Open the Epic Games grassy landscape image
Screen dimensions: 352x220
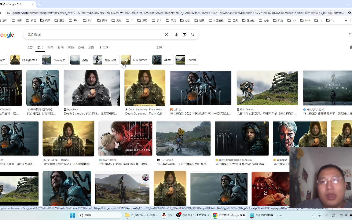[x=267, y=88]
